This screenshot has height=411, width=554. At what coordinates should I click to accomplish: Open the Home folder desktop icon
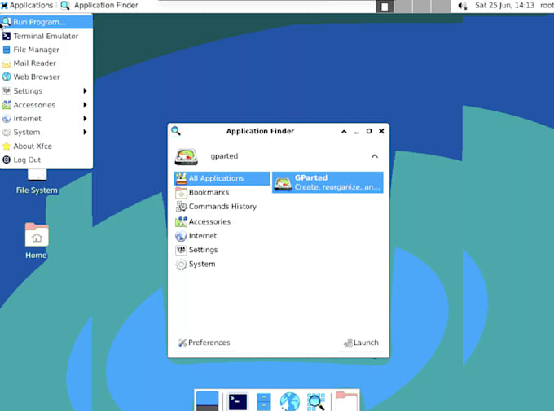coord(37,241)
